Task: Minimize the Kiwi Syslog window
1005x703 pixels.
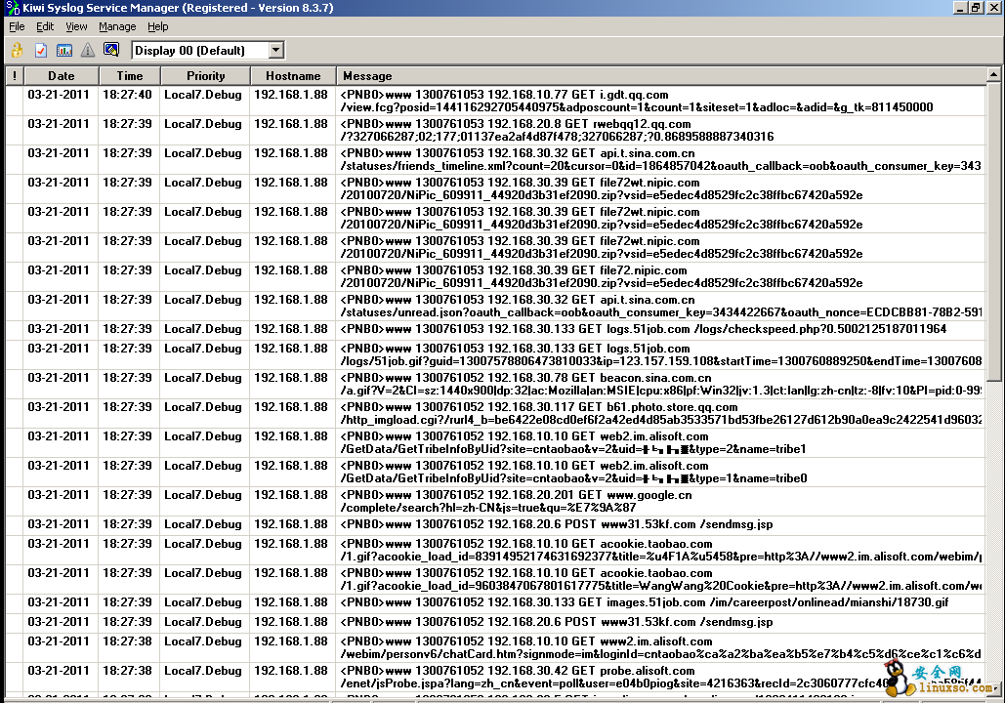Action: 959,8
